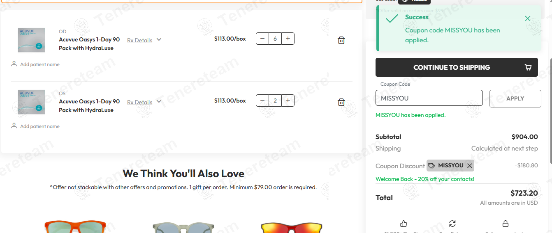Click the thumbs-up icon below the total

click(x=404, y=224)
